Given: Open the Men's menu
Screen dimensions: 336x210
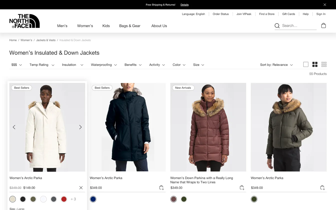Looking at the screenshot, I should pyautogui.click(x=62, y=26).
